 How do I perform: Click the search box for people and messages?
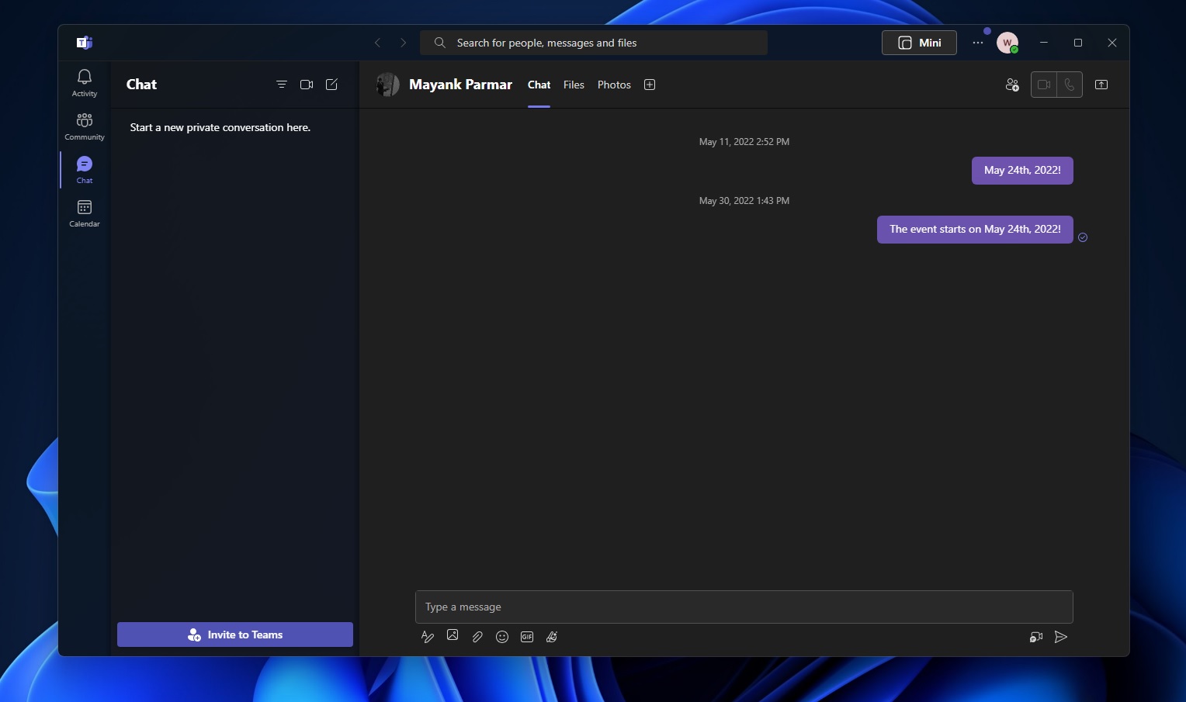[594, 43]
